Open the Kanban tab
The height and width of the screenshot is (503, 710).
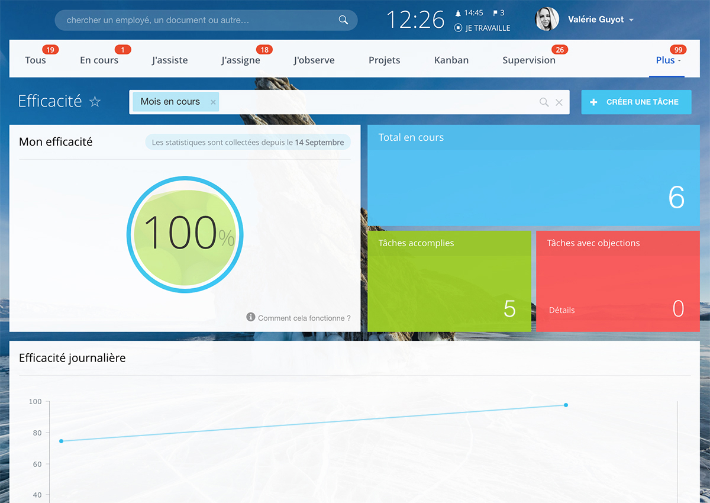pos(451,60)
